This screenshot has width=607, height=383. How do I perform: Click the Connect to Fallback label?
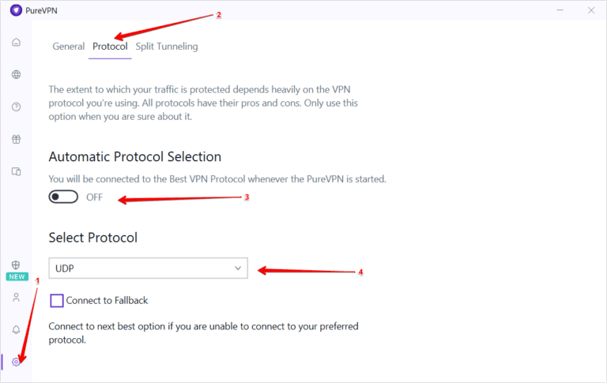click(107, 300)
